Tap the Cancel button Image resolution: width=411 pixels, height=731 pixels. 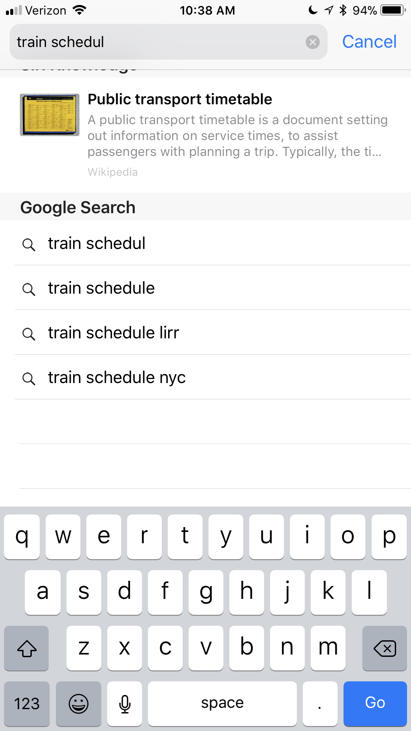[369, 42]
